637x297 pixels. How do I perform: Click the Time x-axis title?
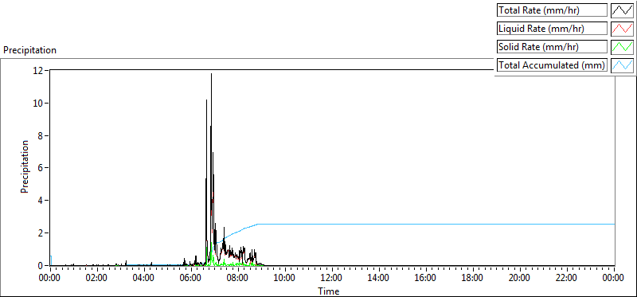pos(329,291)
